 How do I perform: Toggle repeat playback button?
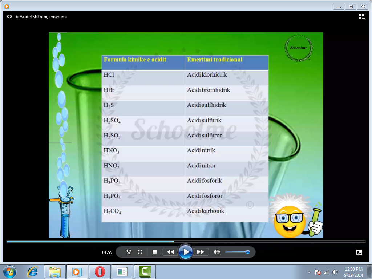pyautogui.click(x=140, y=252)
